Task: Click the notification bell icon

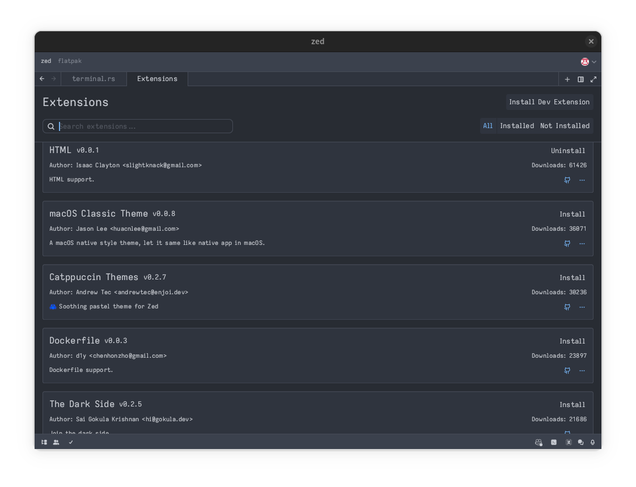Action: (592, 442)
